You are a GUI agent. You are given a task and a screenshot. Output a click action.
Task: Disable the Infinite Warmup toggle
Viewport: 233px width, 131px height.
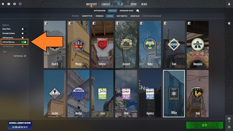[x=24, y=42]
